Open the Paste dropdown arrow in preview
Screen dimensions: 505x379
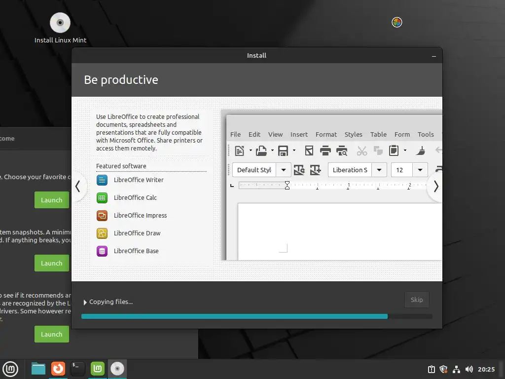click(405, 151)
